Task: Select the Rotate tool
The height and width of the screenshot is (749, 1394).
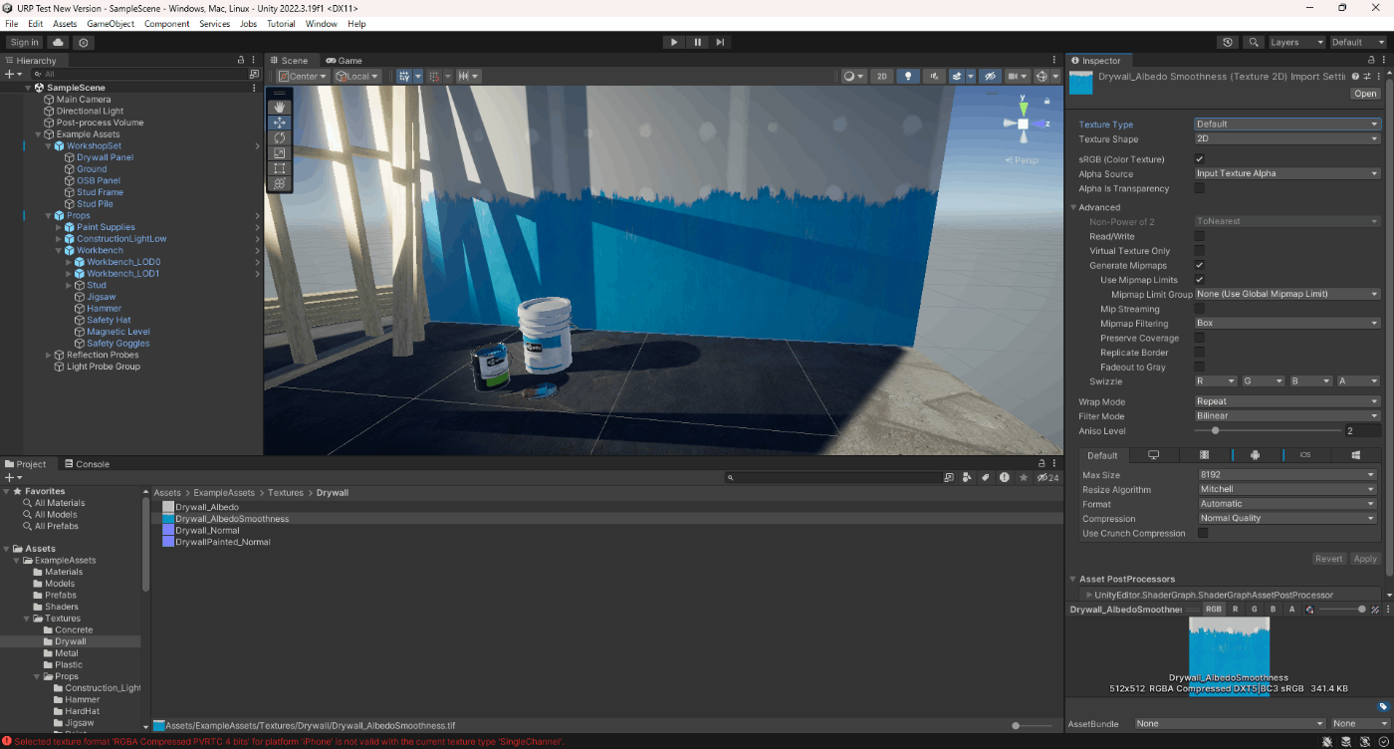Action: 279,137
